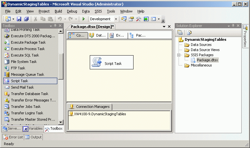The height and width of the screenshot is (148, 250).
Task: Pin the Toolbox with the auto-hide pushpin
Action: point(55,25)
